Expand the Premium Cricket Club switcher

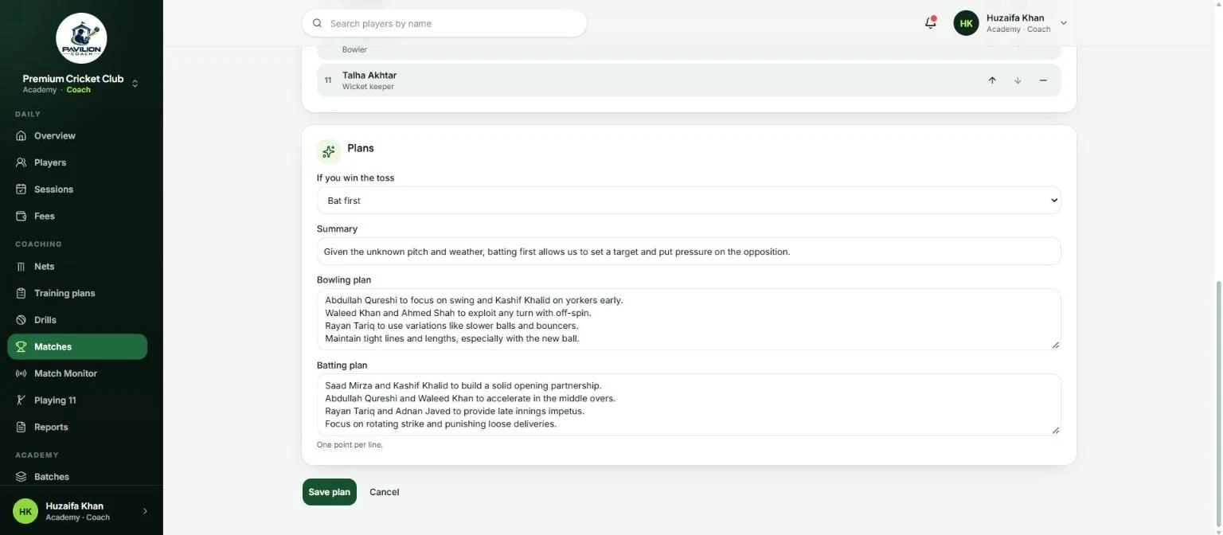(x=135, y=84)
